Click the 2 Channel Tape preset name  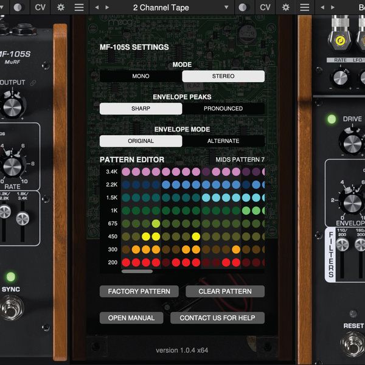coord(161,7)
